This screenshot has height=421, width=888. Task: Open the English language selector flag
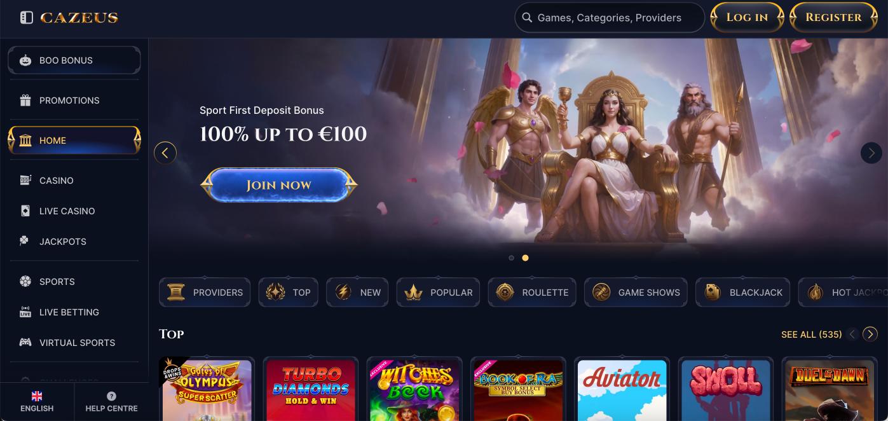(37, 396)
